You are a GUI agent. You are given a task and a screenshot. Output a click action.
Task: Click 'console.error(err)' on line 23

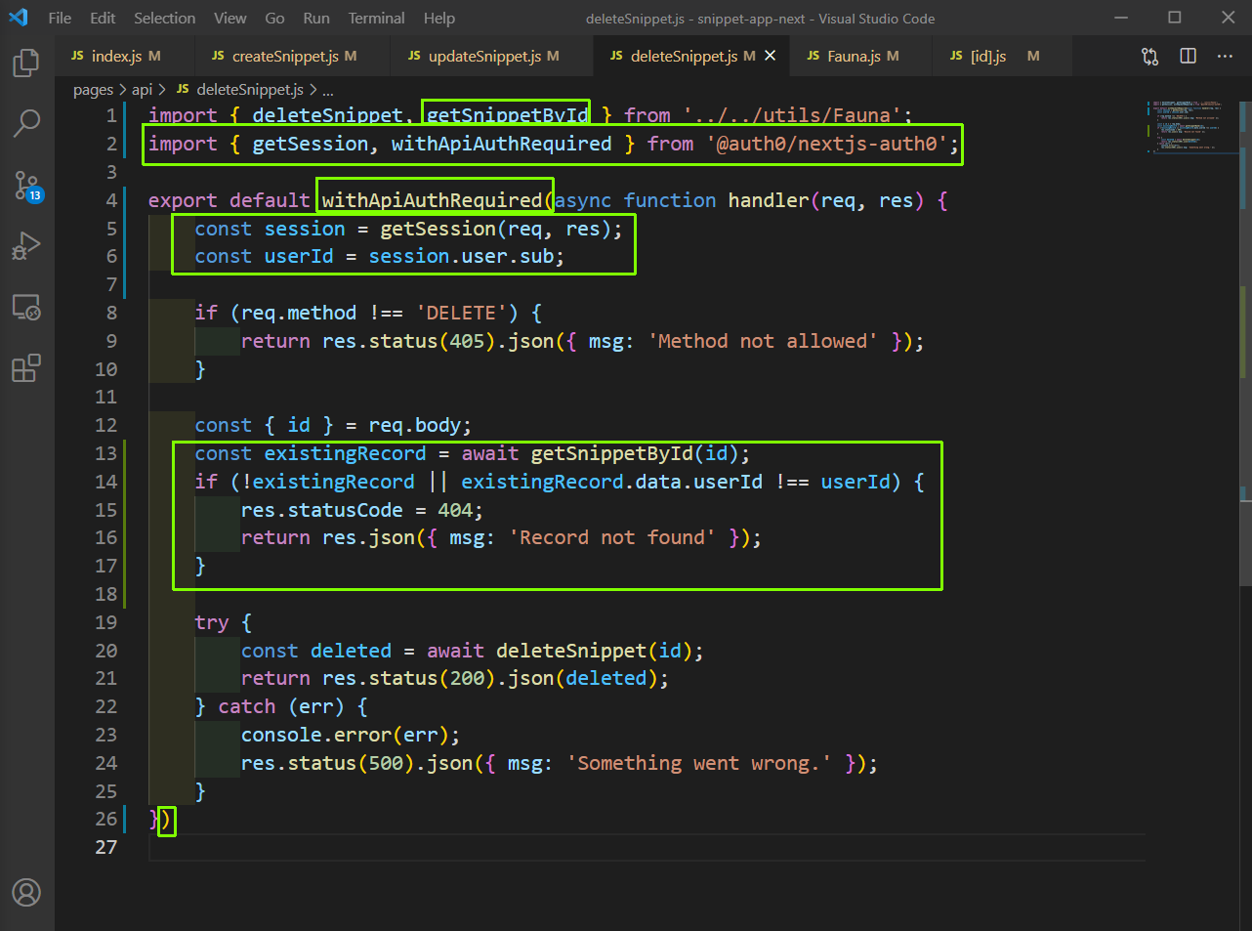click(345, 735)
